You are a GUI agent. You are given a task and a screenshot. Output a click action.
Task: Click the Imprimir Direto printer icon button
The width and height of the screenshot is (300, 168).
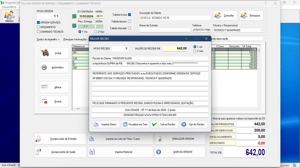[x=106, y=125]
